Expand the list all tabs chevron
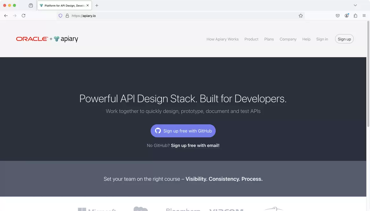The width and height of the screenshot is (370, 211). tap(356, 5)
